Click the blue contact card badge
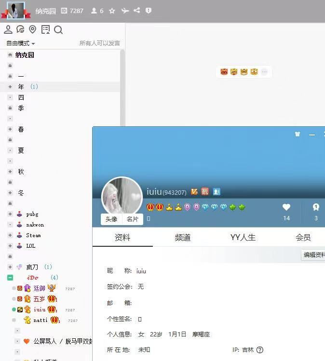 pos(217,191)
